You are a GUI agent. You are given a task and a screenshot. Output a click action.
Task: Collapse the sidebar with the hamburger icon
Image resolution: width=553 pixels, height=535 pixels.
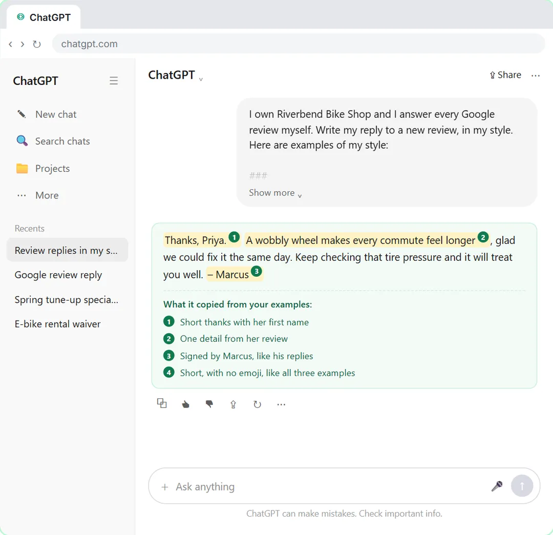(114, 81)
